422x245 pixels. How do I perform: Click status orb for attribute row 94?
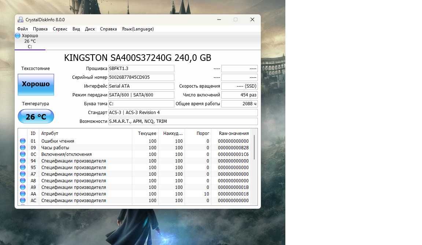(x=23, y=161)
